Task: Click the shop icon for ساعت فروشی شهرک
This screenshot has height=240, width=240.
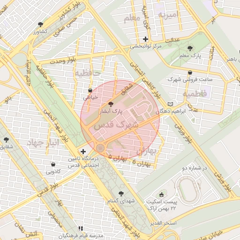Action: point(190,73)
